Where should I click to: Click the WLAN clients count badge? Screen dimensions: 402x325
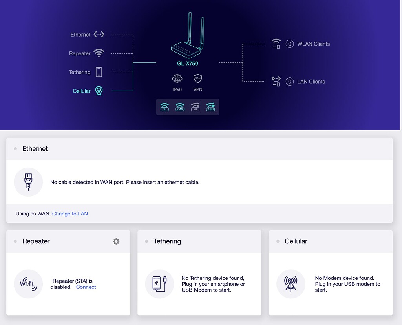tap(290, 44)
